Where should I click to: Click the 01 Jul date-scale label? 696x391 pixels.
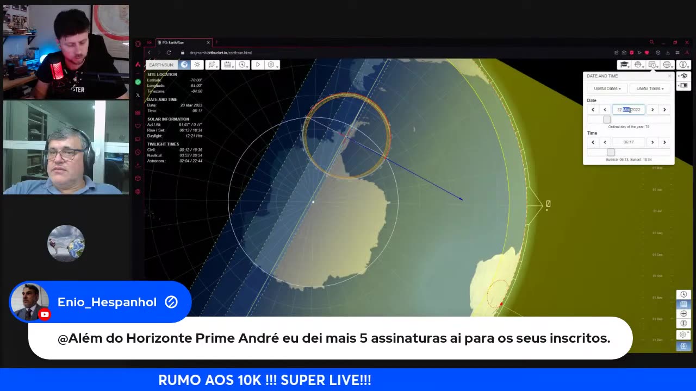click(x=657, y=211)
